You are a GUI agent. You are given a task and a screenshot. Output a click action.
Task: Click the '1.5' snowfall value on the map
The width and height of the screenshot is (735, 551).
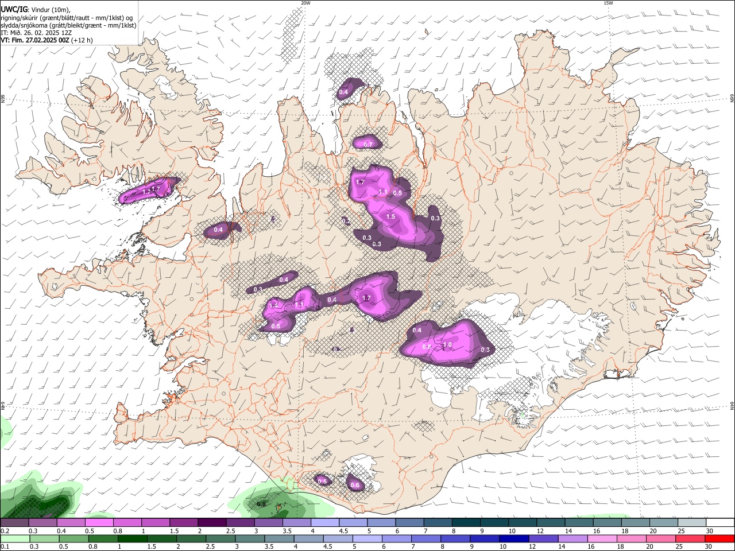click(x=390, y=217)
